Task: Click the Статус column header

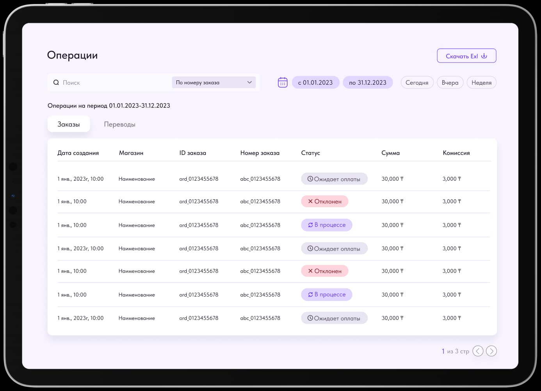Action: 311,153
